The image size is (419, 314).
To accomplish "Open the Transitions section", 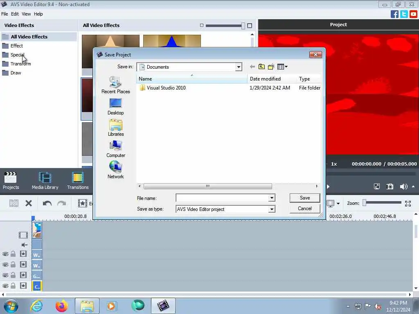I will pyautogui.click(x=78, y=181).
